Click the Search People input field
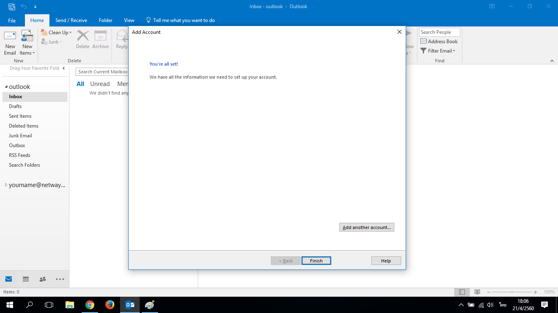This screenshot has width=558, height=313. pyautogui.click(x=439, y=32)
